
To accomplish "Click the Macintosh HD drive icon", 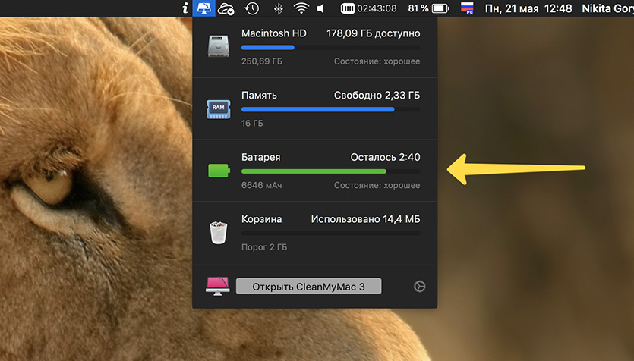I will (x=219, y=46).
